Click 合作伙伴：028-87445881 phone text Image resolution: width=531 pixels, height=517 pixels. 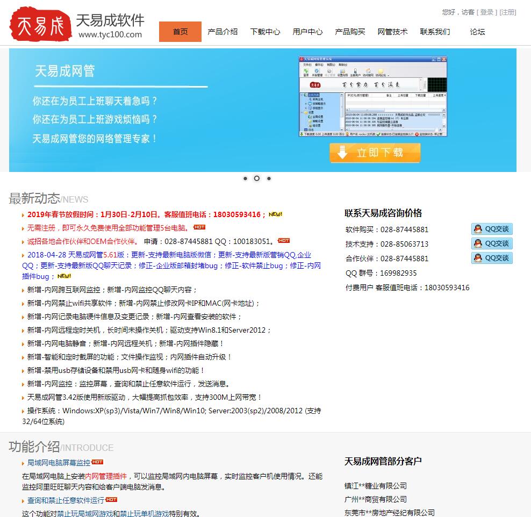point(387,258)
